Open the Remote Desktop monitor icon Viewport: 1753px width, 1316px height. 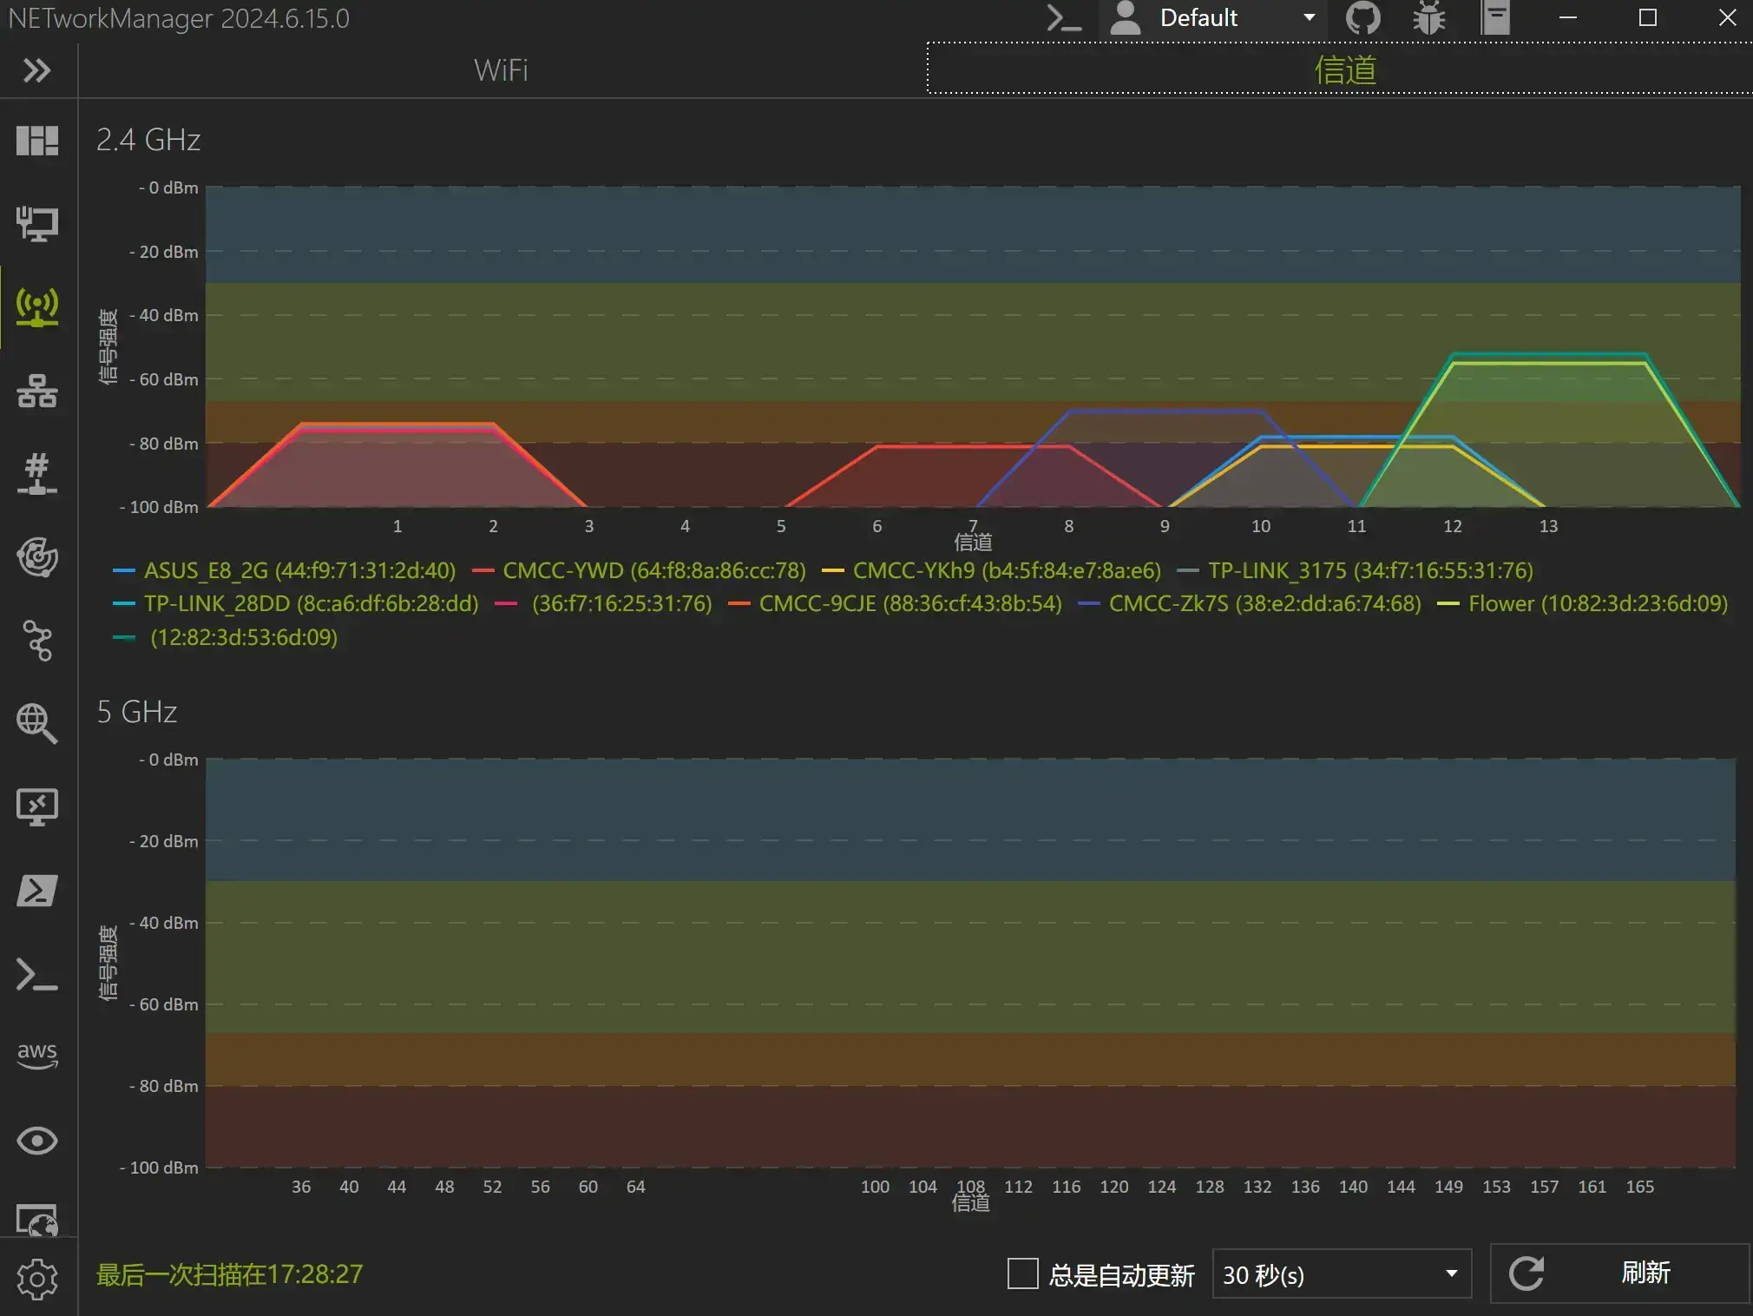tap(36, 806)
